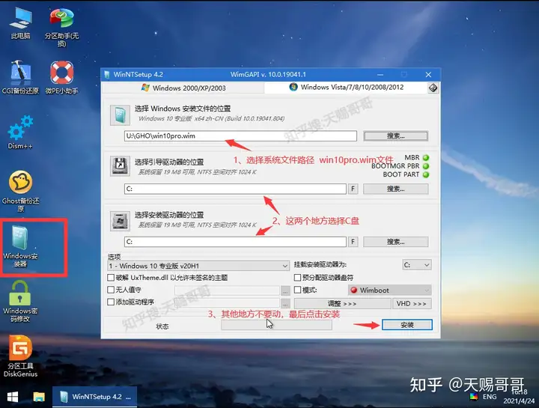The height and width of the screenshot is (408, 539).
Task: Toggle the 模式 checkbox
Action: tap(298, 290)
